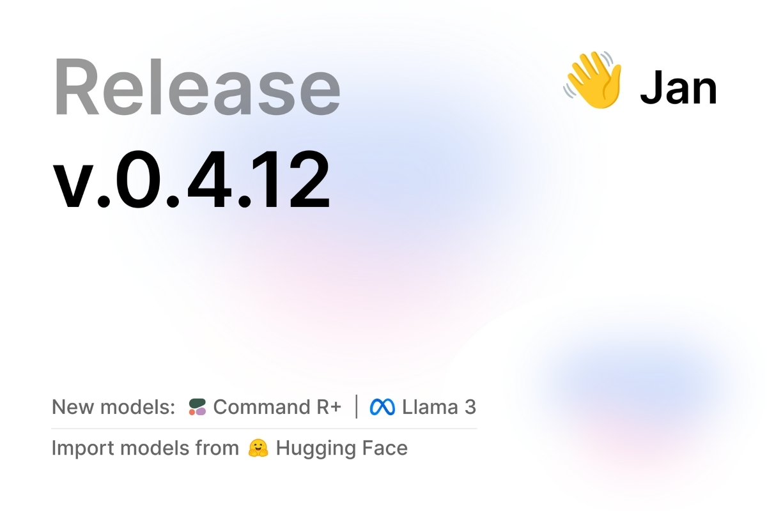Click the Meta infinity logo
This screenshot has height=511, width=767.
(382, 407)
